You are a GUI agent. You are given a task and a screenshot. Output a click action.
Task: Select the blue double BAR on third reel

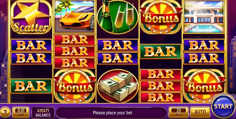(118, 52)
